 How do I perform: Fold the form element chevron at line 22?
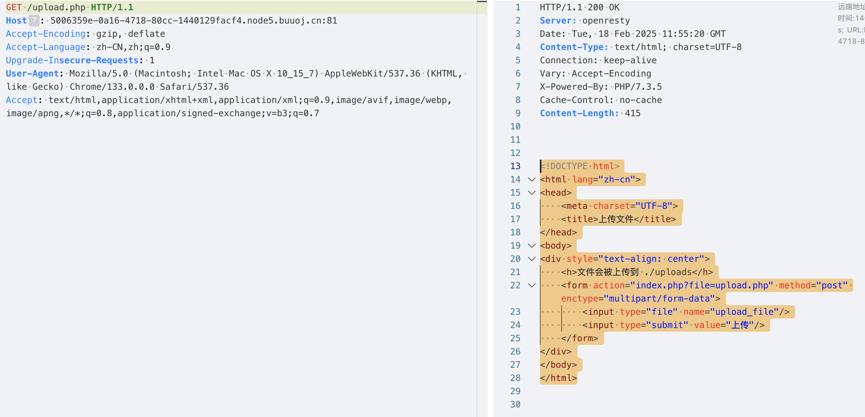coord(531,285)
